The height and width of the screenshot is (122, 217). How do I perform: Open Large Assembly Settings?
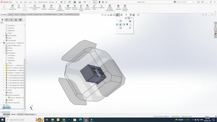125,8
